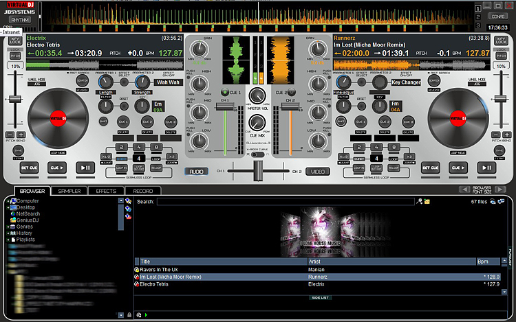Open the JOG wheel mode selector on right deck
Screen dimensions: 516x322
click(x=477, y=84)
